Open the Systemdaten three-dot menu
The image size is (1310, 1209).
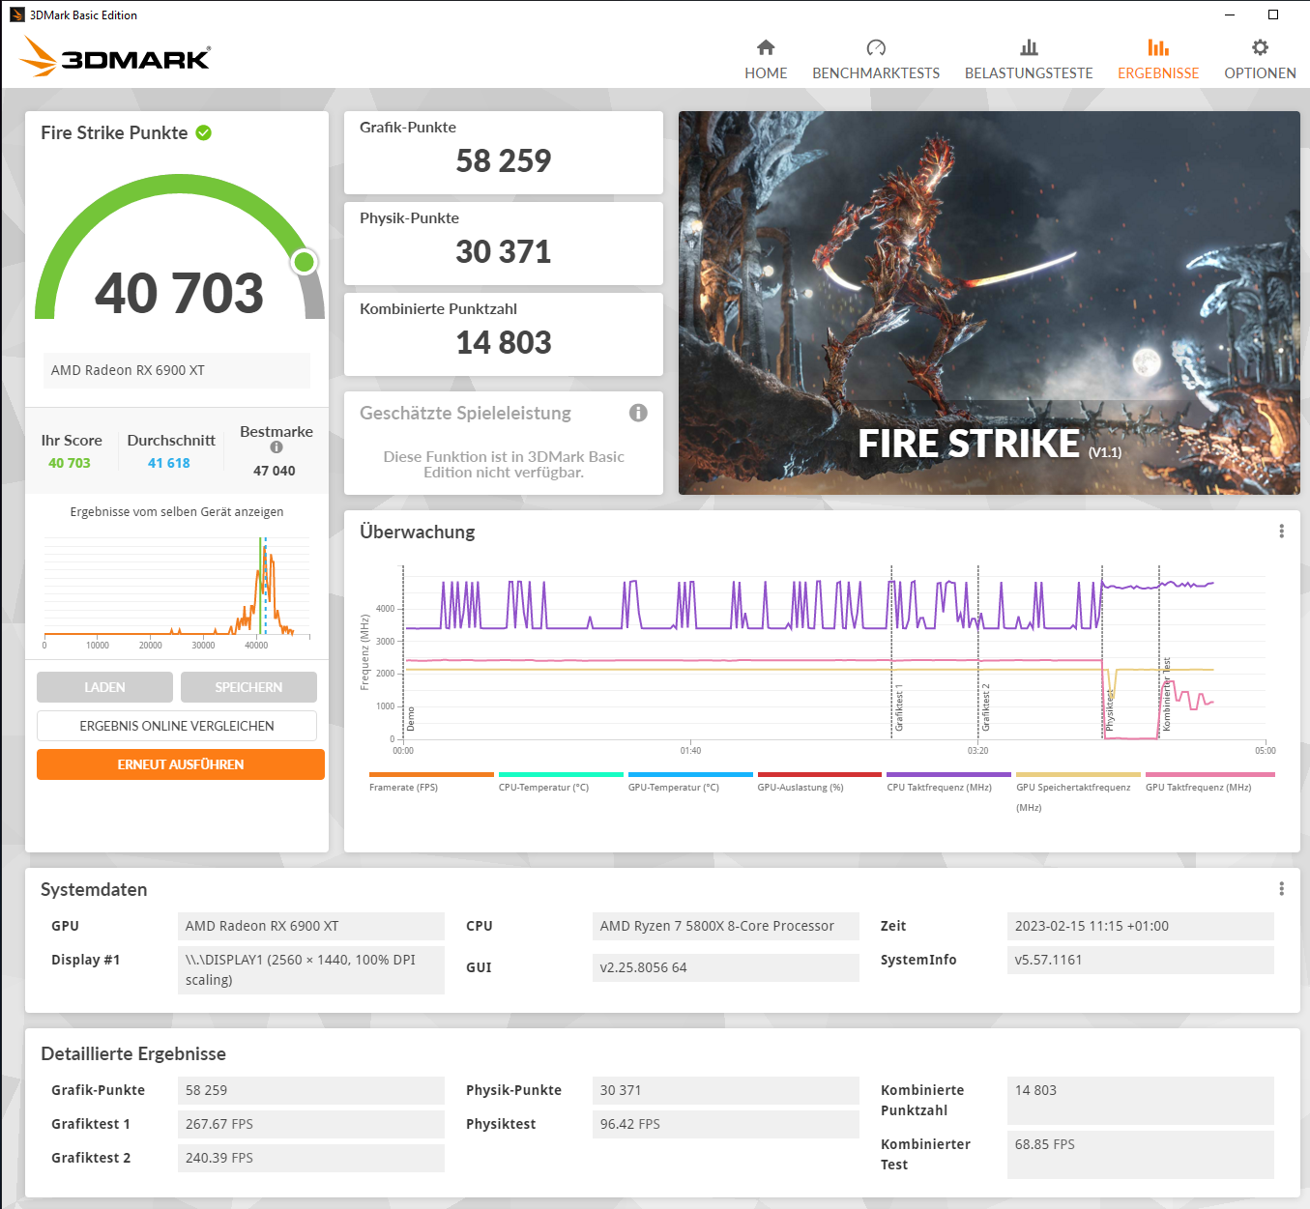tap(1282, 889)
